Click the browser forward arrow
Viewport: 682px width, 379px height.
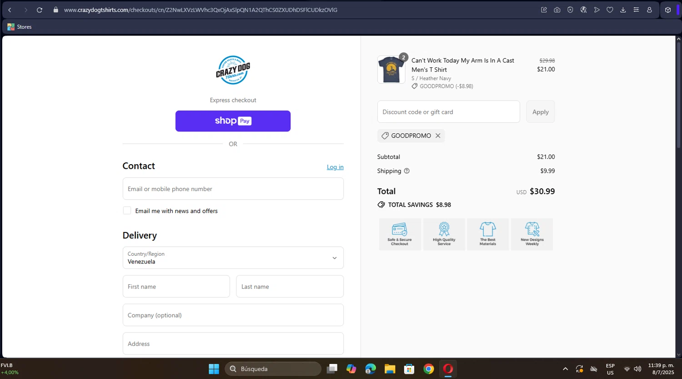point(25,10)
